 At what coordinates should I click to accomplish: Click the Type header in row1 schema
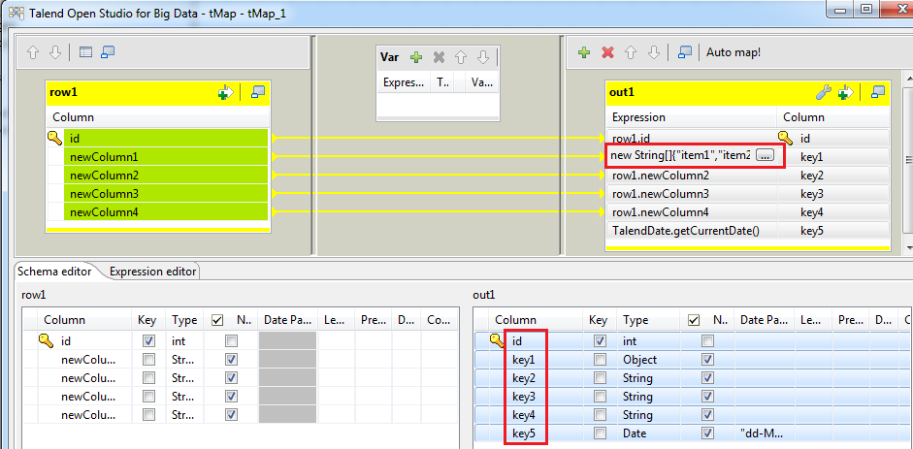184,320
